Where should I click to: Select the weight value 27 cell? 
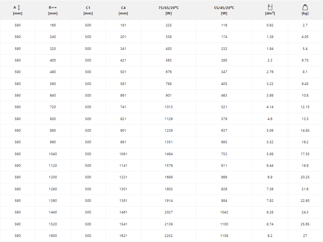pos(305,236)
